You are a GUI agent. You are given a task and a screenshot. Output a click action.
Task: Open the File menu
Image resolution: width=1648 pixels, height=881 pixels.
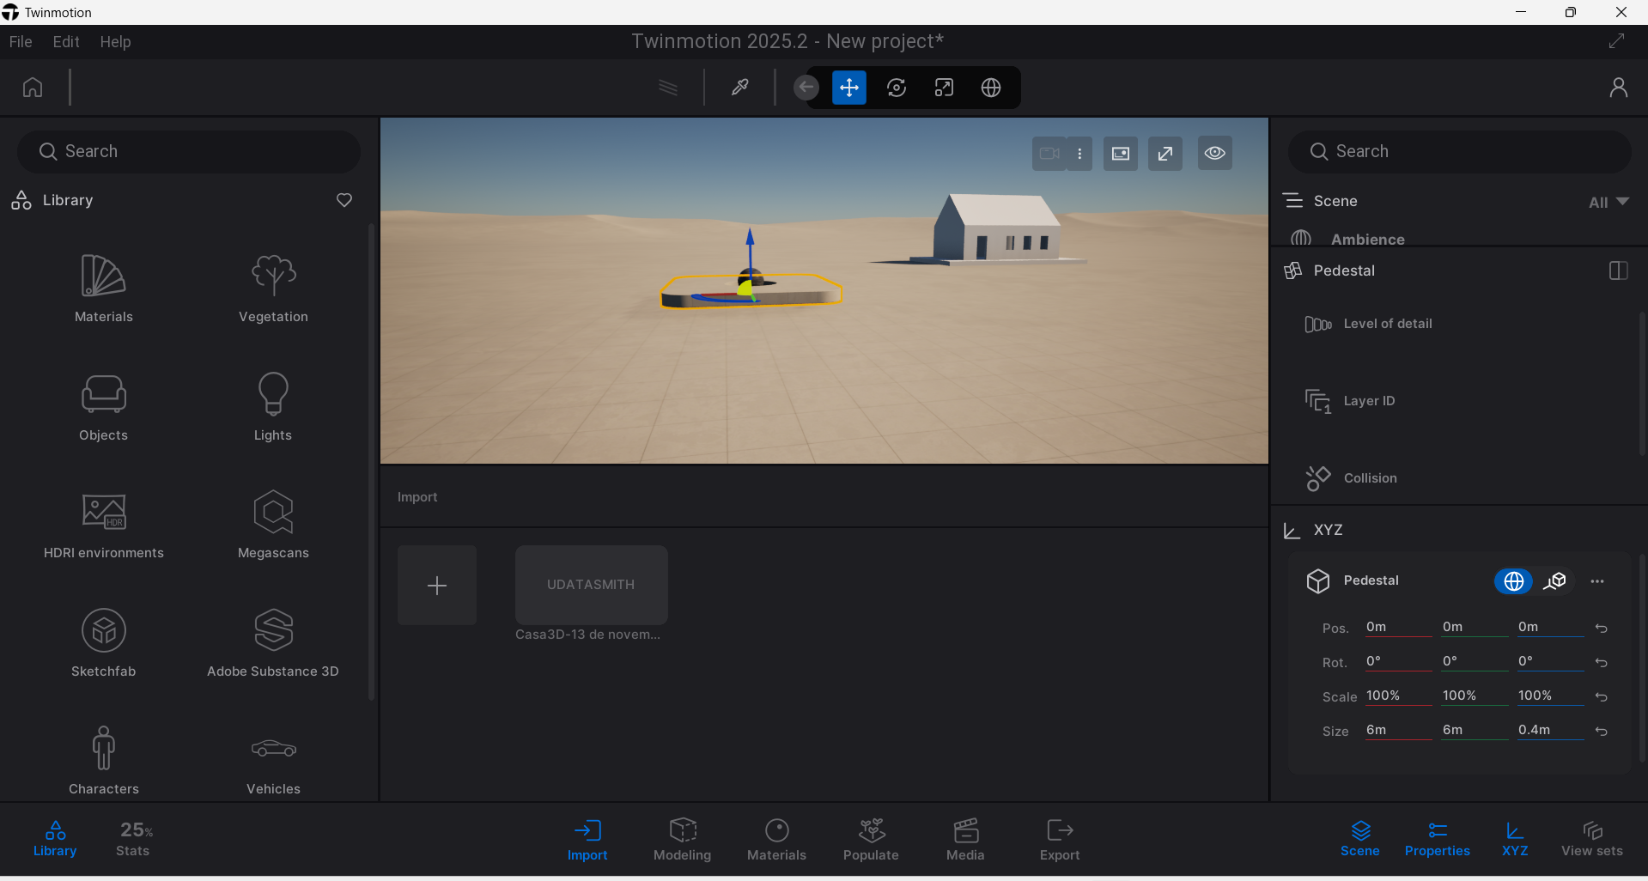tap(21, 42)
